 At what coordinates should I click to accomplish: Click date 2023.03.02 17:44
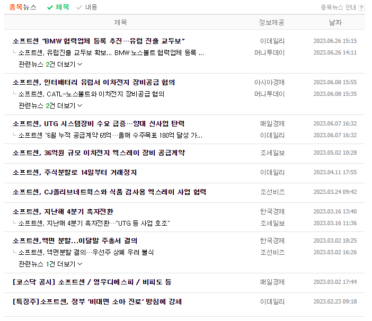[x=335, y=282]
